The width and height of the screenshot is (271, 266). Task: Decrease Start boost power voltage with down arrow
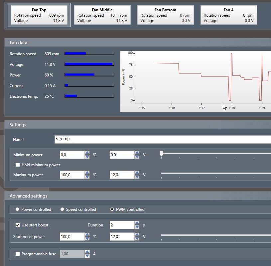click(137, 238)
